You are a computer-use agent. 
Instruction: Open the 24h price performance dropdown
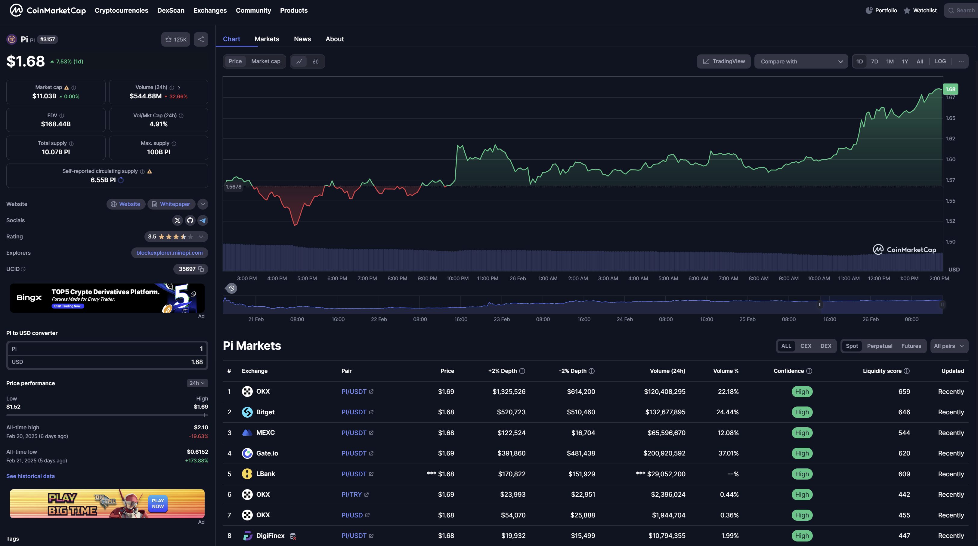coord(197,383)
